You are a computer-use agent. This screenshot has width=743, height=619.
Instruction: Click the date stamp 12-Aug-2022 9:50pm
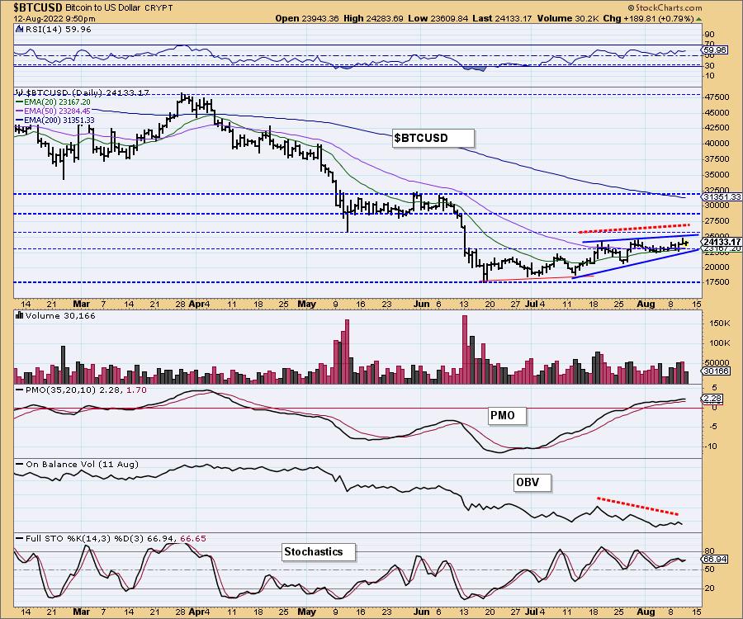point(54,19)
